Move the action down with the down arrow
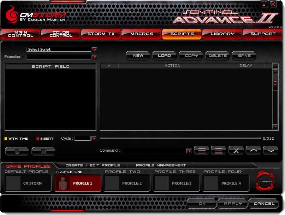The width and height of the screenshot is (285, 215). 271,151
